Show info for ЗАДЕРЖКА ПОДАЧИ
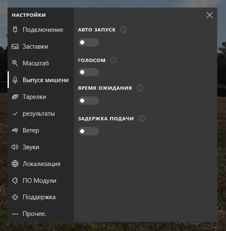 (x=141, y=119)
